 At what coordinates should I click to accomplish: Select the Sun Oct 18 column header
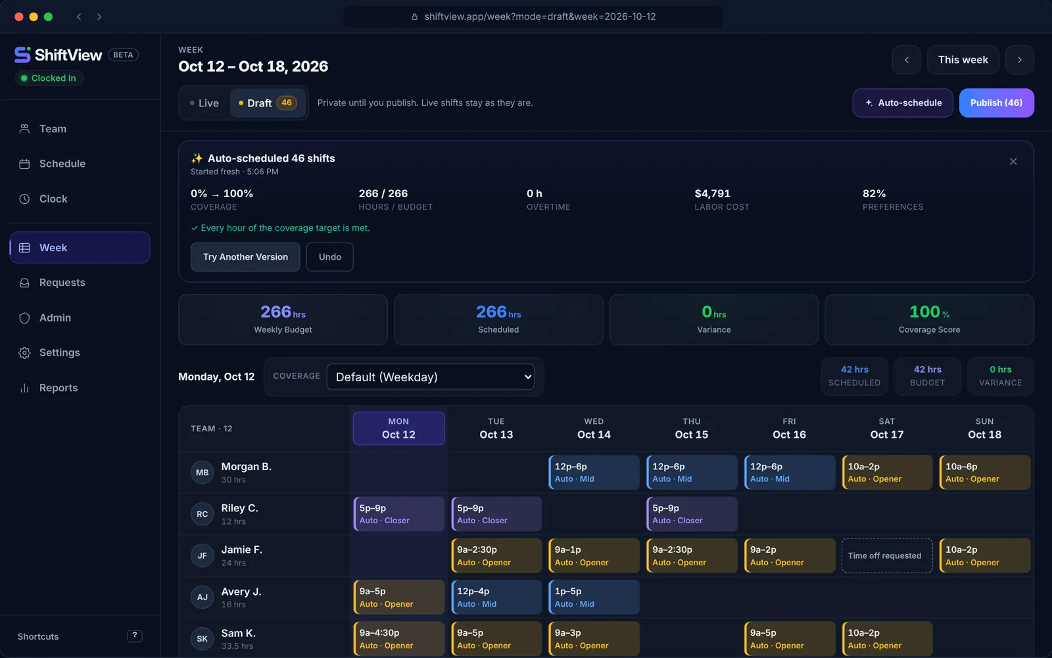pyautogui.click(x=984, y=429)
